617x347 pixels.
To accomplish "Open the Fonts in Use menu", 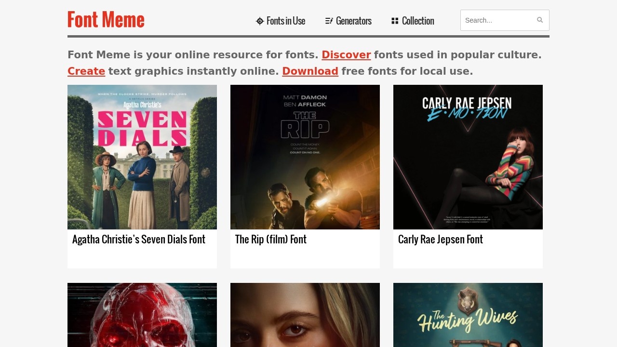I will click(x=285, y=21).
